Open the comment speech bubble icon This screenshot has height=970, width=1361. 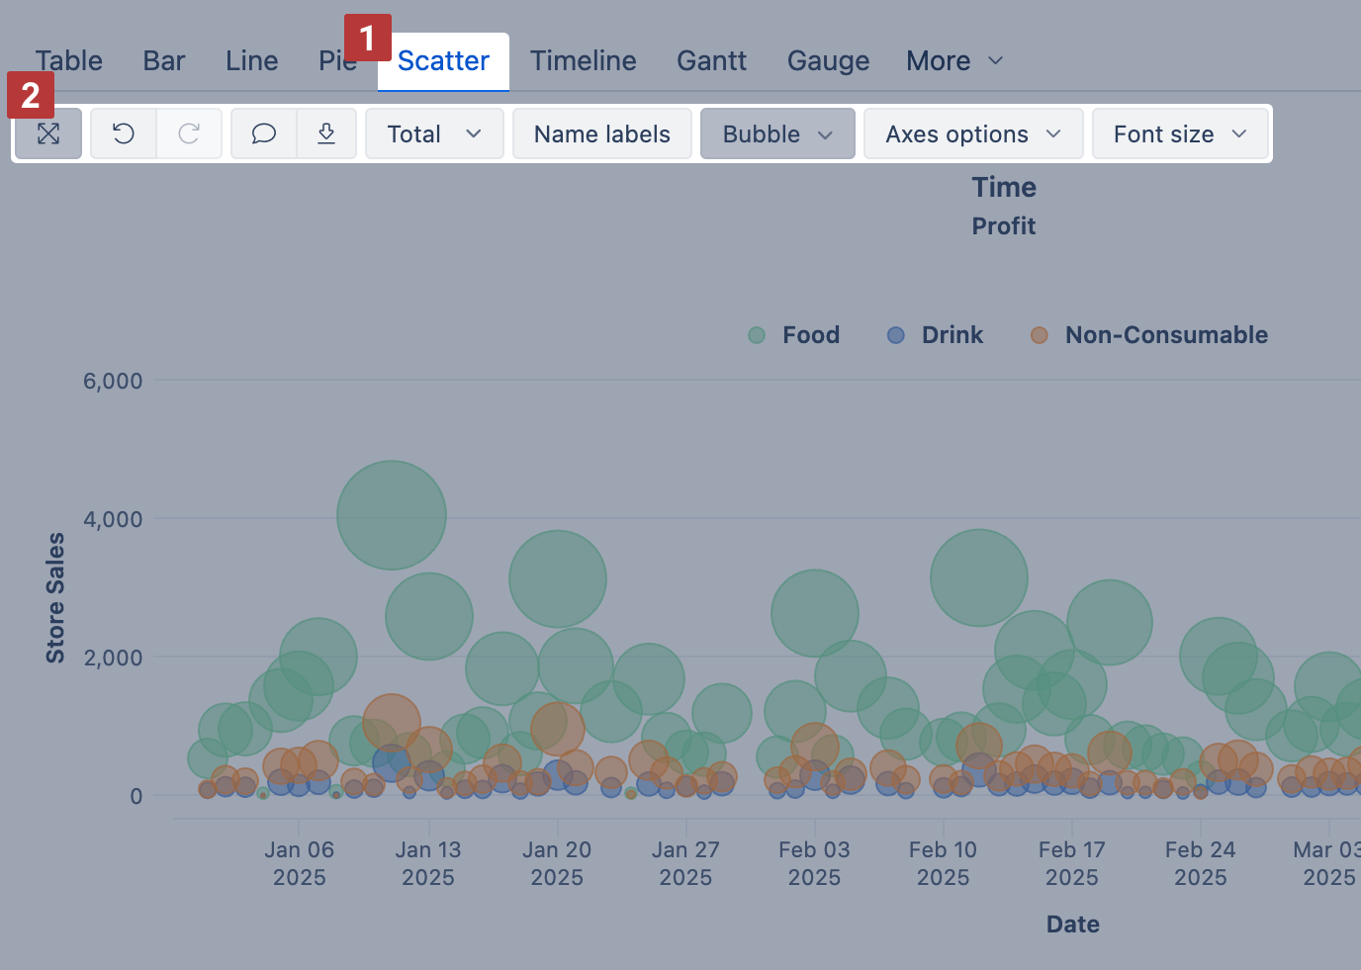click(x=264, y=133)
